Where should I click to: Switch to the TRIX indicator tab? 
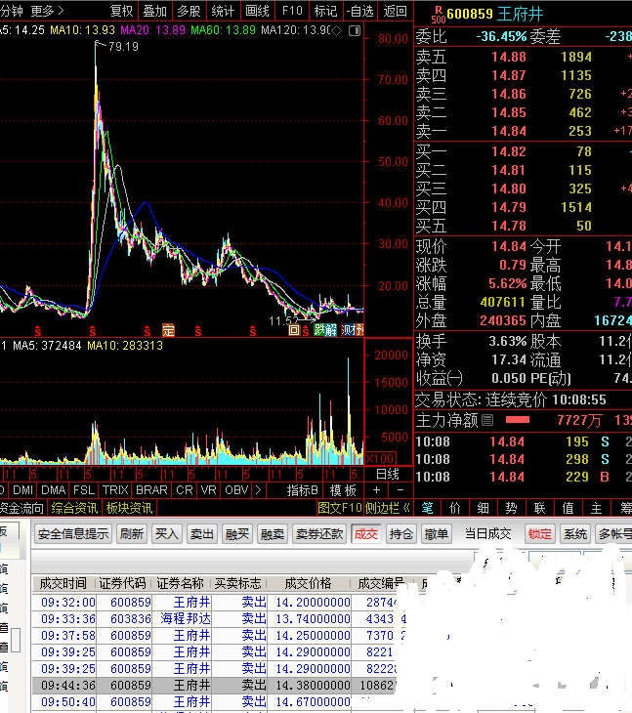coord(115,490)
